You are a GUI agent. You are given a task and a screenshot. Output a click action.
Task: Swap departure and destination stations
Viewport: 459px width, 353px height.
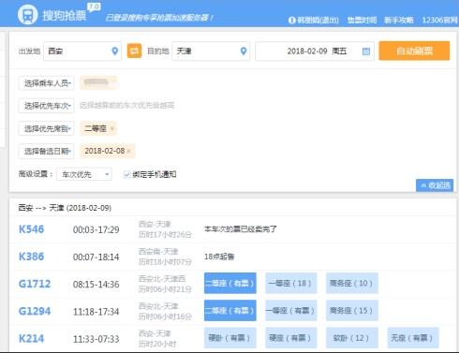click(x=134, y=51)
